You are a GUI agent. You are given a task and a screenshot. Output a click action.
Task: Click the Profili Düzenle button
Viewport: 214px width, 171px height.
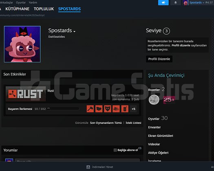pos(159,59)
